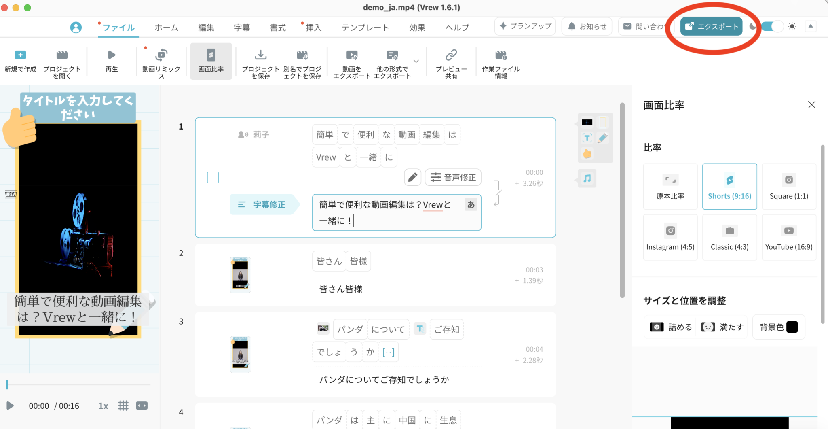Click the music note icon beside clip 1
Screen dimensions: 828x429
(587, 178)
